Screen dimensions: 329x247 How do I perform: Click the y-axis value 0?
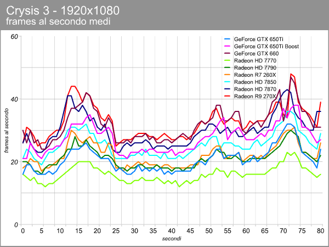tap(16, 224)
